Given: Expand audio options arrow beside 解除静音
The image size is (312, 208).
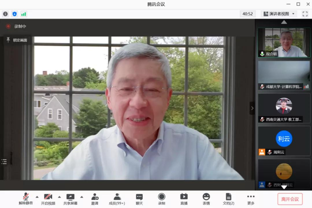Looking at the screenshot, I should click(37, 197).
